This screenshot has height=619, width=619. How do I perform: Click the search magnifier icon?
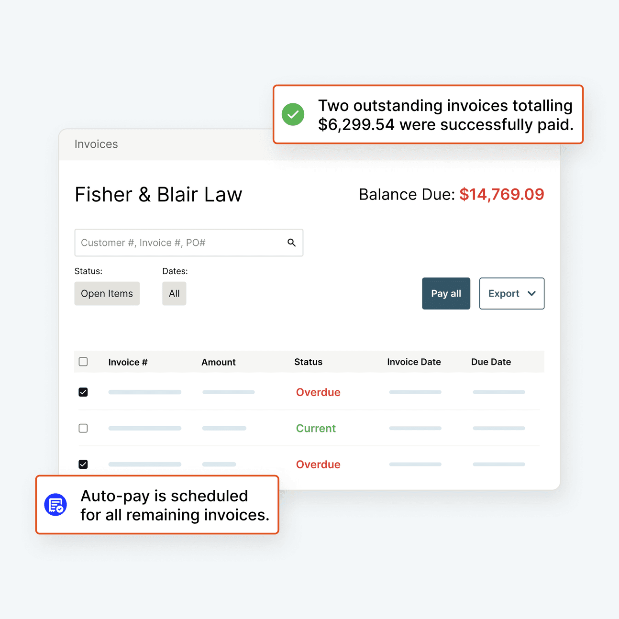click(x=291, y=243)
